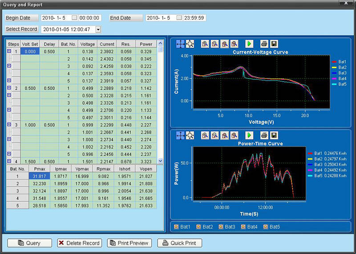This screenshot has width=356, height=254.
Task: Save the Power-Time Curve chart
Action: (x=274, y=135)
